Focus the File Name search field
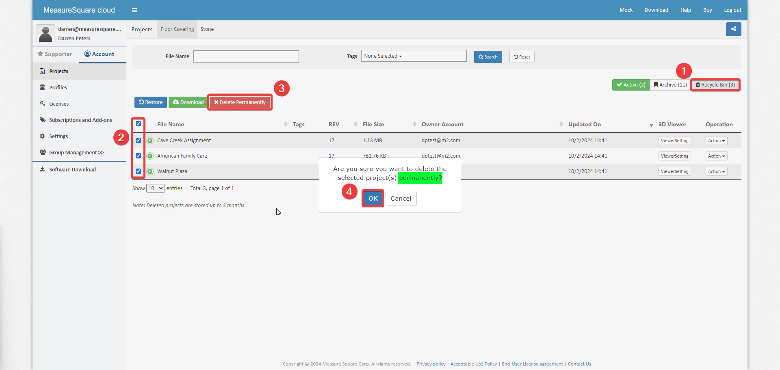The width and height of the screenshot is (780, 370). [x=246, y=56]
